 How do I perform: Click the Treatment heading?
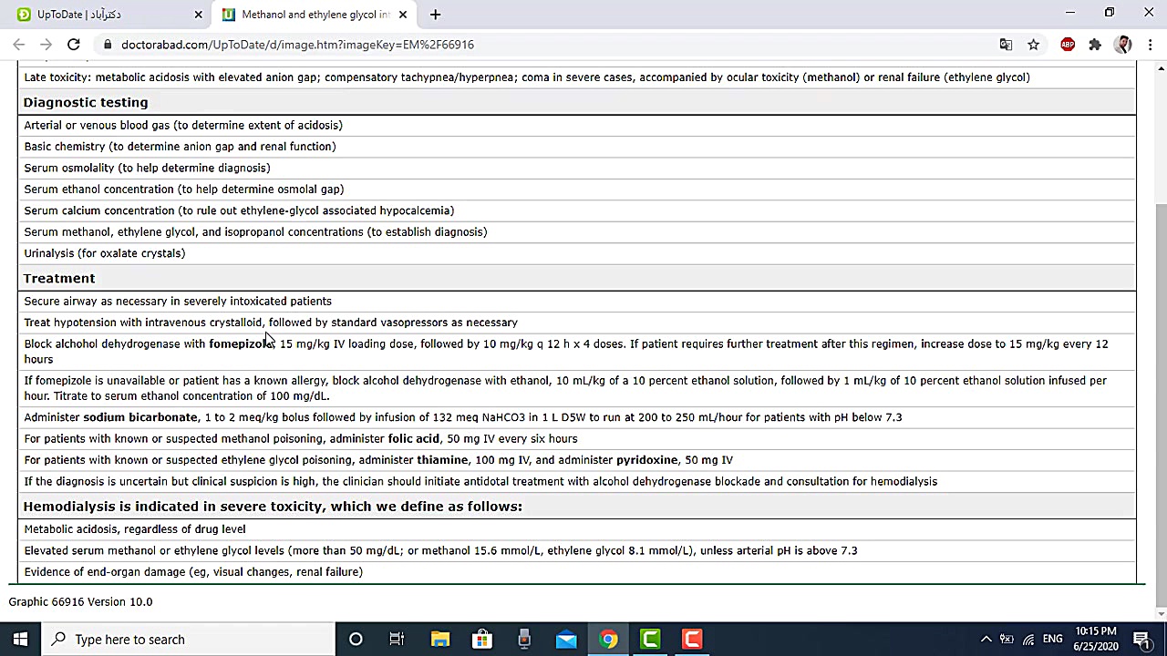pyautogui.click(x=59, y=278)
